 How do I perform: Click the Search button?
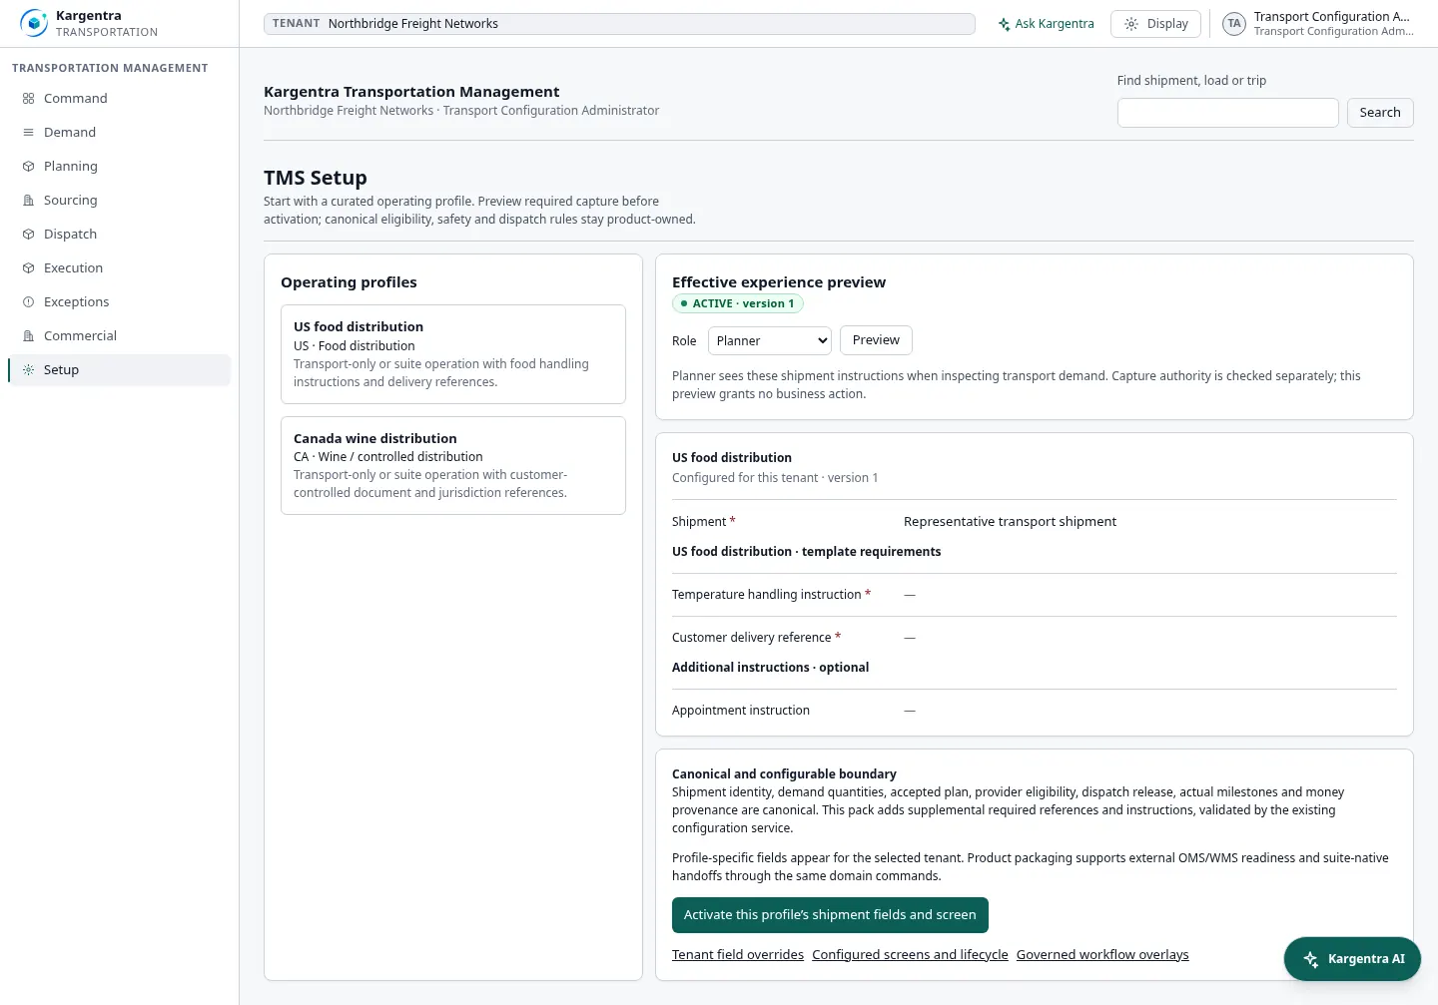tap(1380, 113)
